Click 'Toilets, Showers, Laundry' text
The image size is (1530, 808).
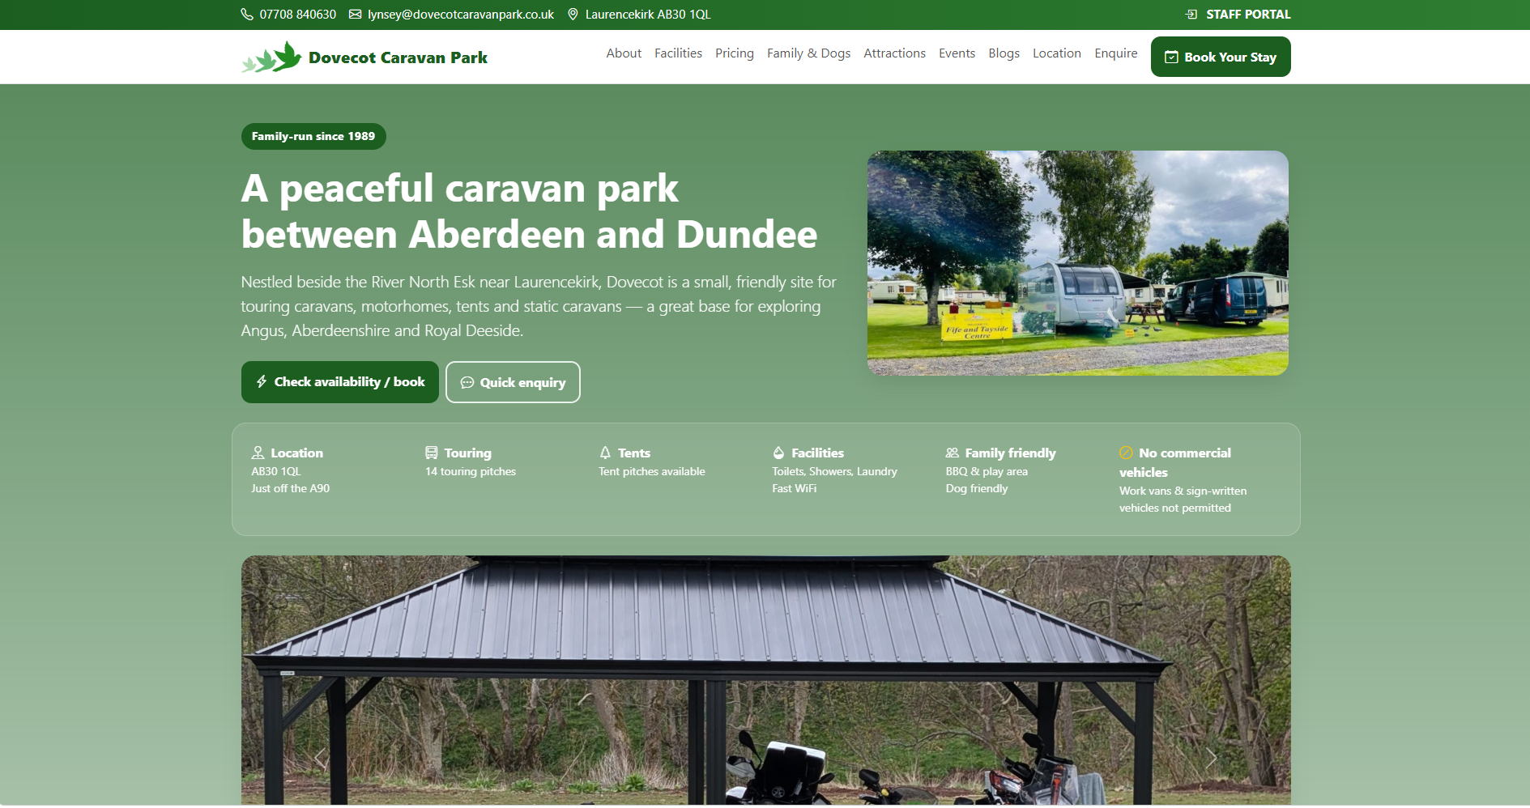(x=834, y=472)
